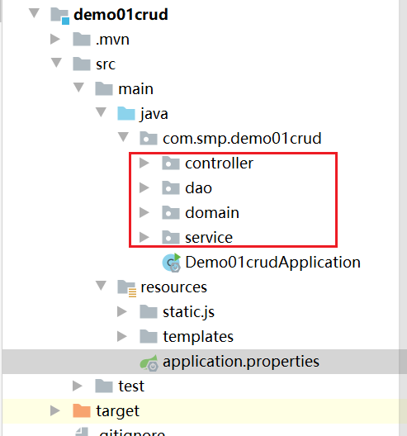
Task: Expand the target folder arrow
Action: (55, 410)
